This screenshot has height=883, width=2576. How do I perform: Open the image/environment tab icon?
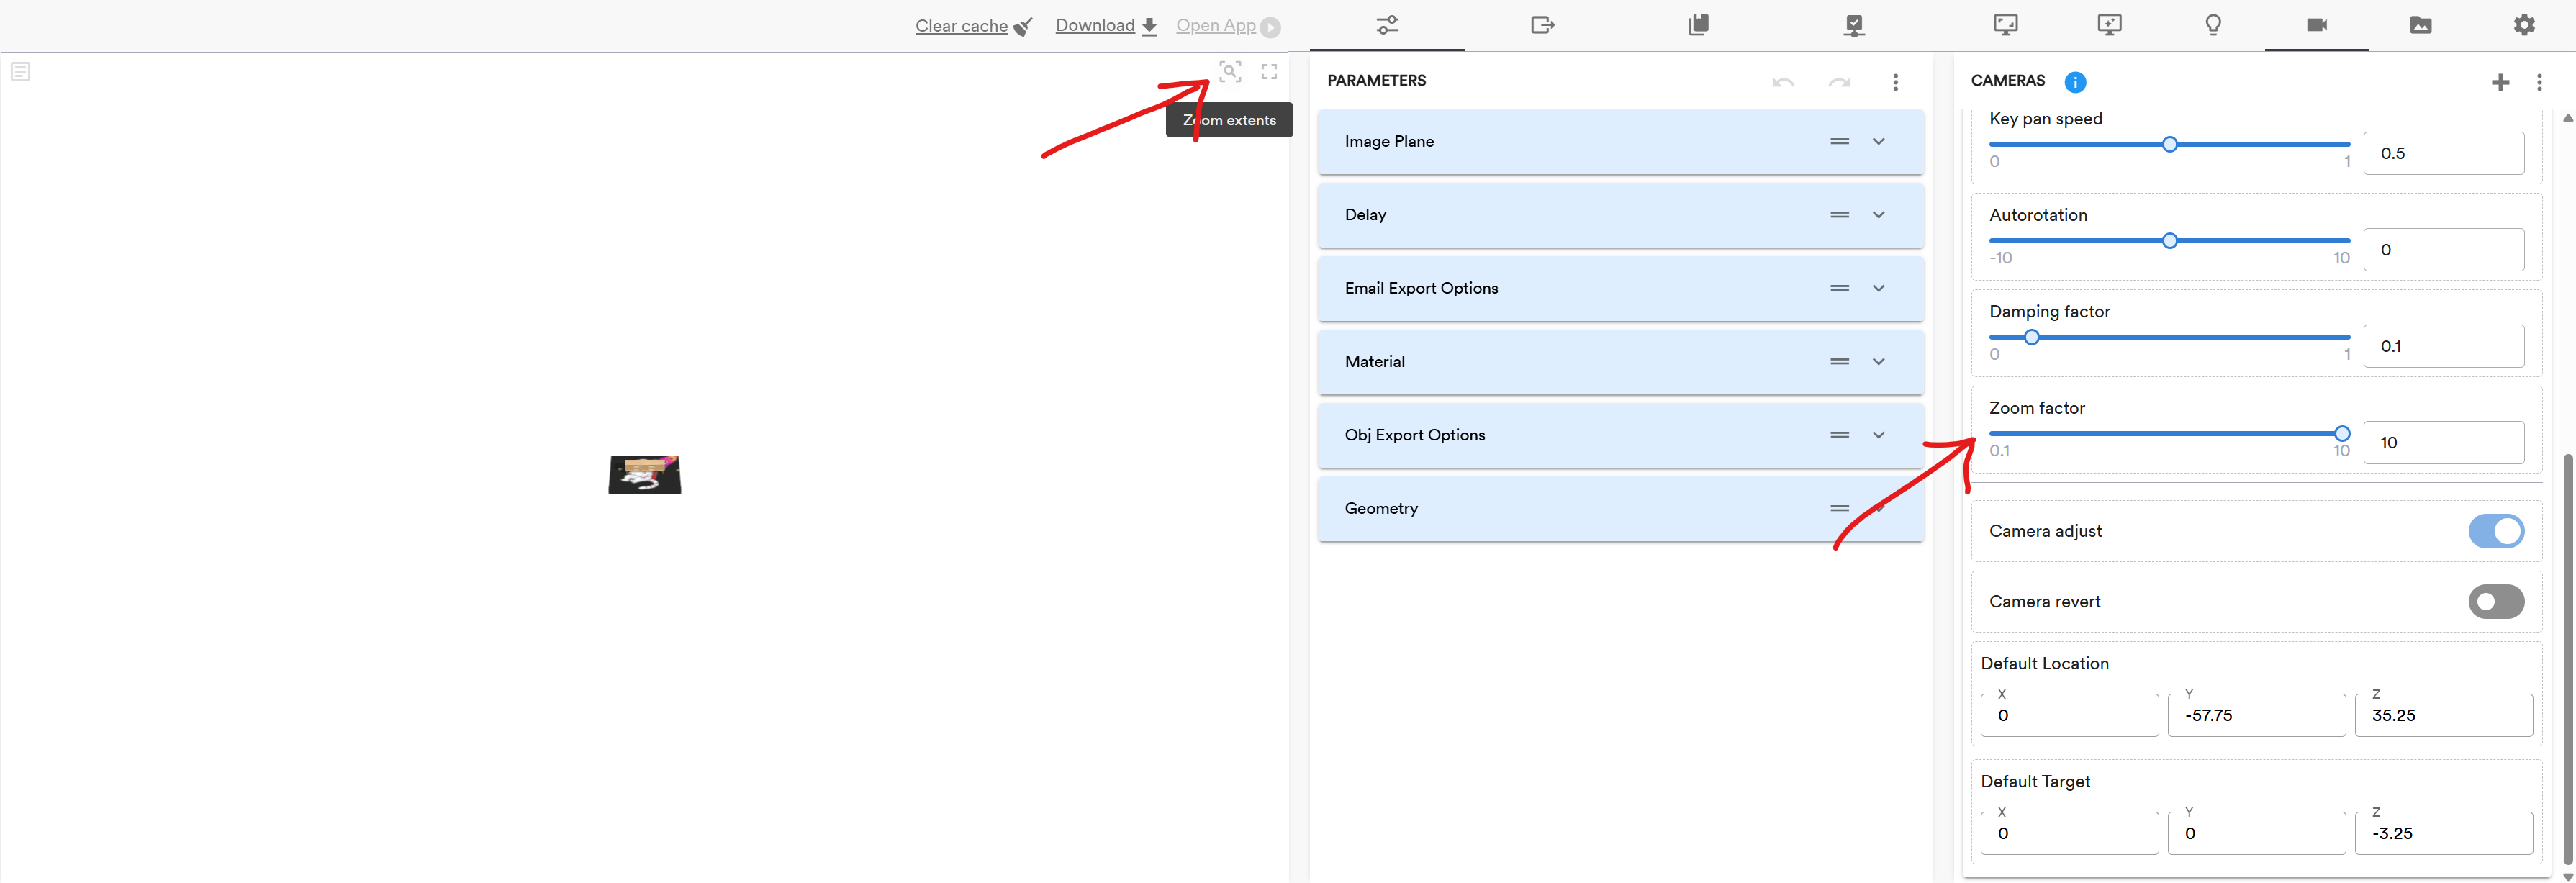pos(2420,25)
